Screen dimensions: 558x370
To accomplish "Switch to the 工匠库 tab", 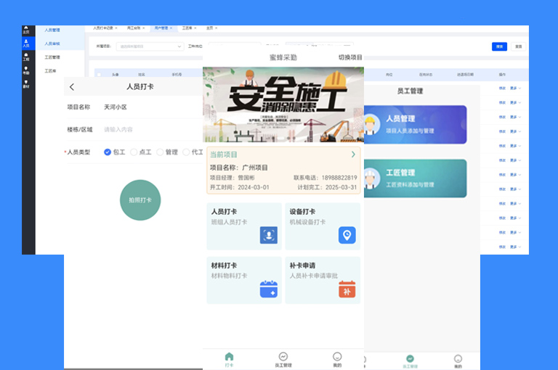I will (x=189, y=28).
